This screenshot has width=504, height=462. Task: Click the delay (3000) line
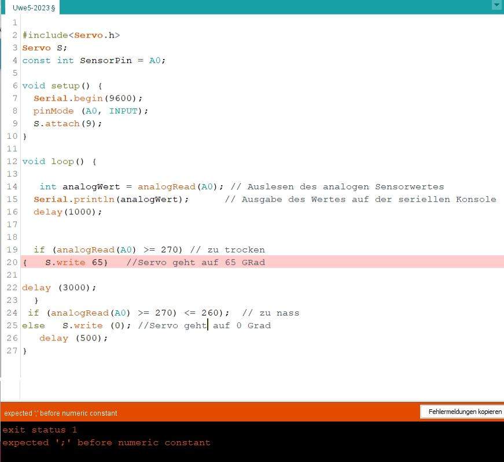(x=59, y=287)
